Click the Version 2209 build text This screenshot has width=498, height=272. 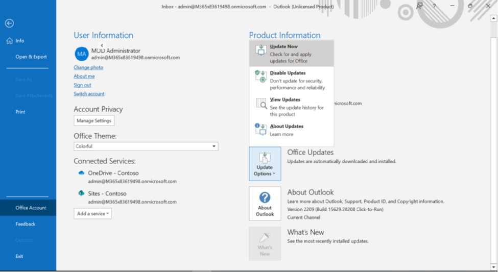[x=335, y=209]
